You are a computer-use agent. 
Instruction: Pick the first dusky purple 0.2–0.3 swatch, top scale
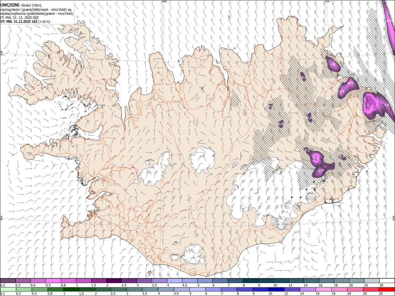pos(8,281)
